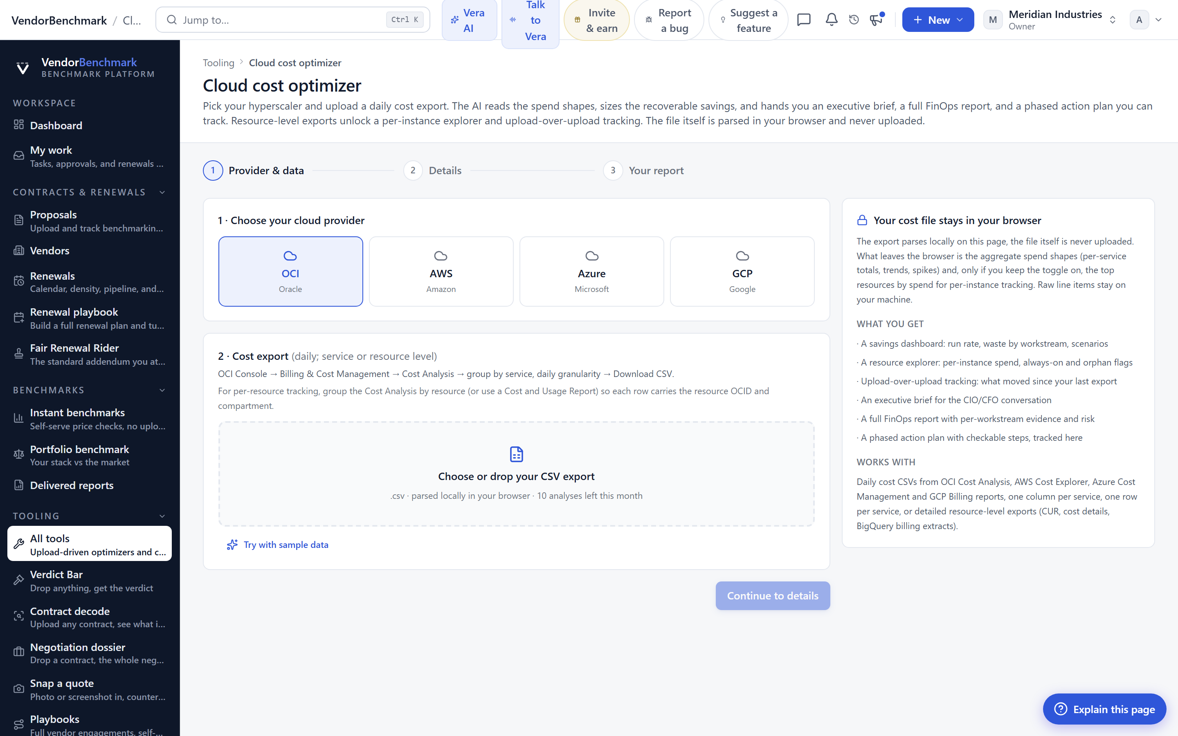
Task: Click the lock icon by cost file heading
Action: pos(862,220)
